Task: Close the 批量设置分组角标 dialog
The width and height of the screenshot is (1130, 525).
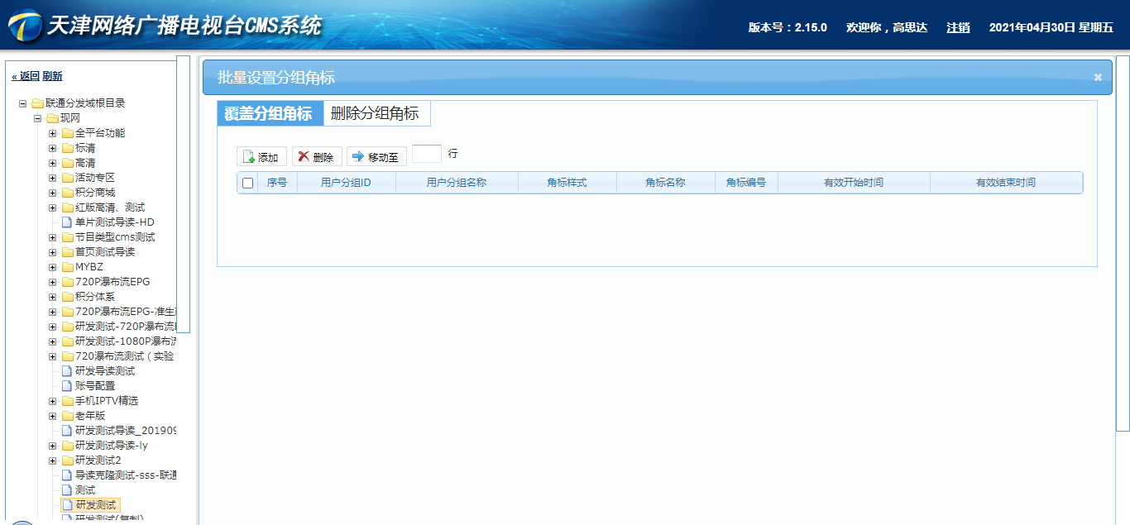Action: 1098,77
